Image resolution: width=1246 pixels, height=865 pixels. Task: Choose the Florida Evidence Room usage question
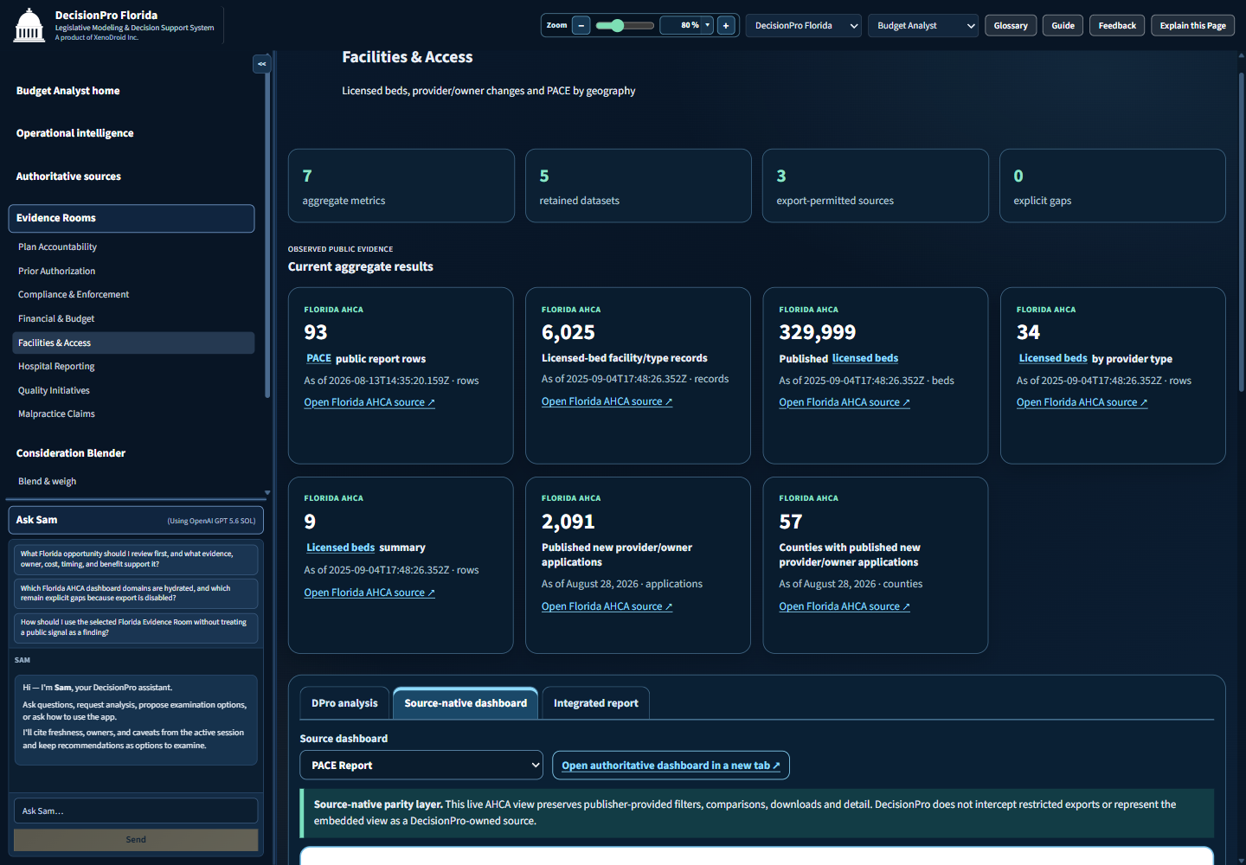tap(136, 627)
